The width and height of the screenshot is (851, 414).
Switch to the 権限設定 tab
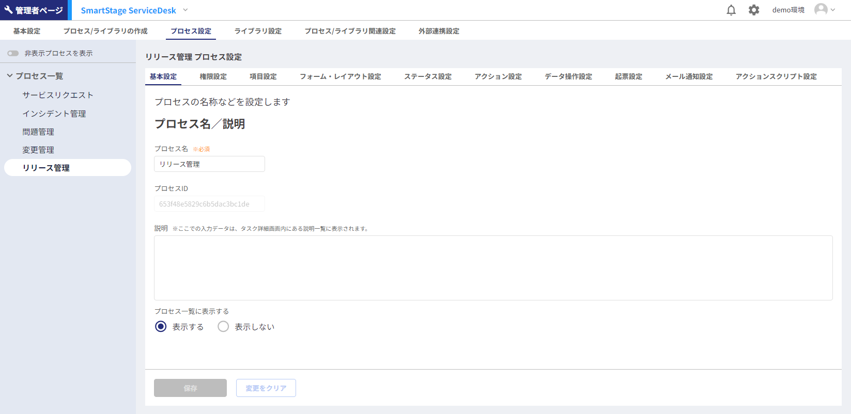click(213, 76)
